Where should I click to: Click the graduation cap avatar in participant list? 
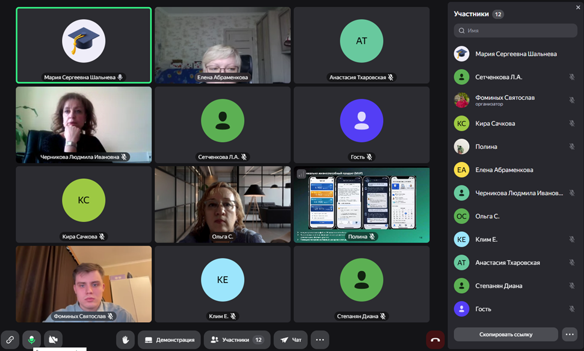tap(461, 54)
